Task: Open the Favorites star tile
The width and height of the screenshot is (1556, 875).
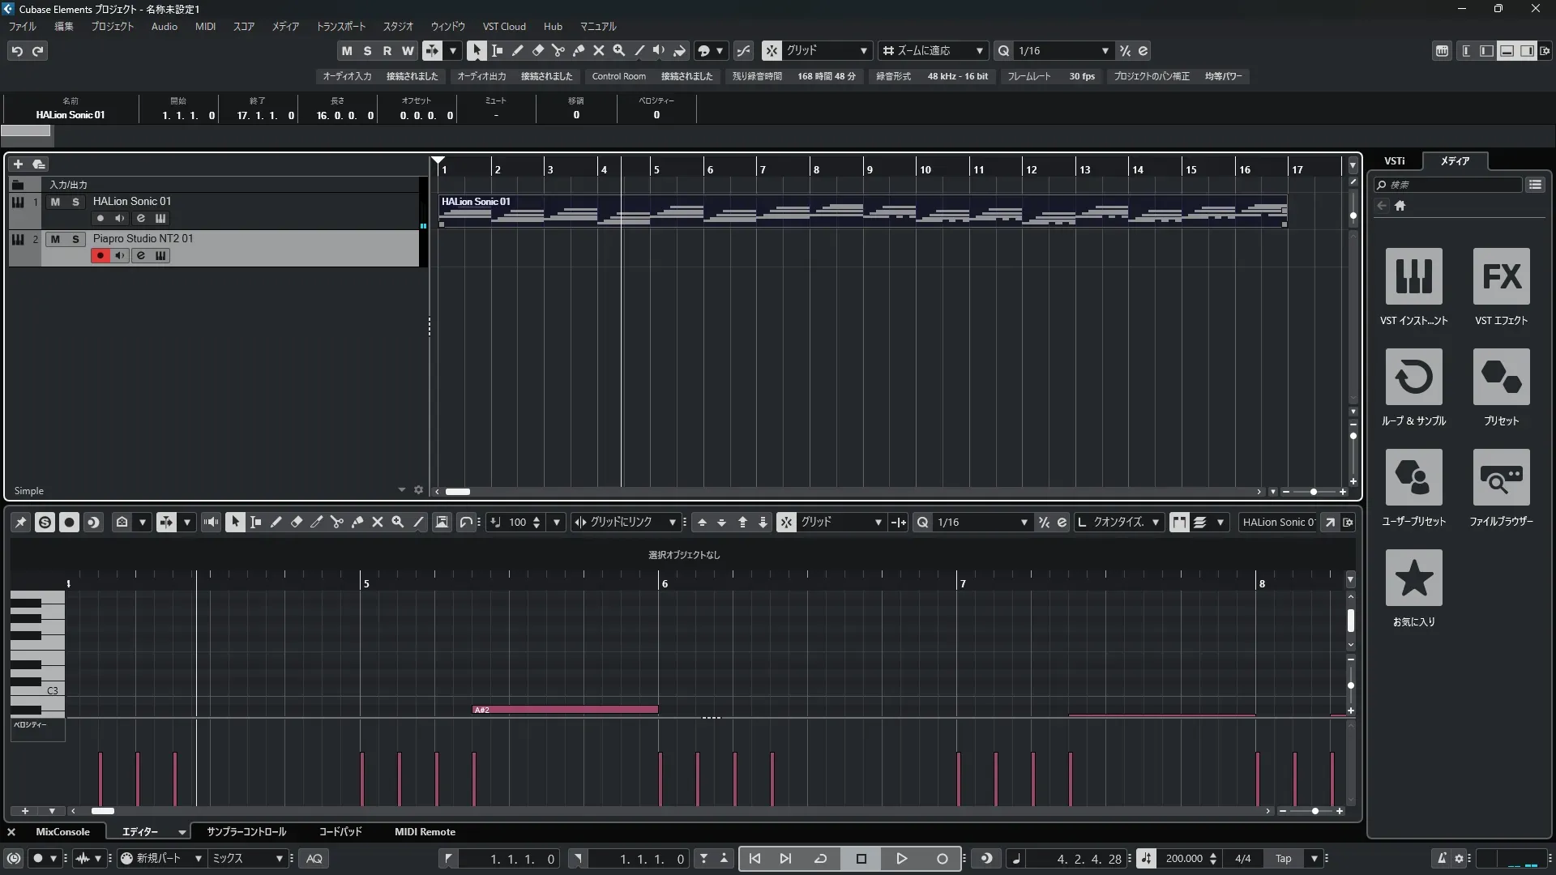Action: click(1413, 578)
